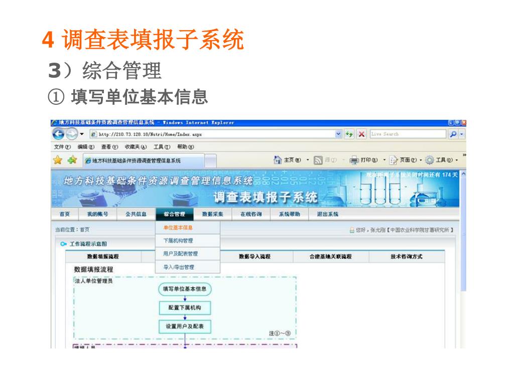This screenshot has height=385, width=514.
Task: Click the toolbar overflow chevron
Action: [x=464, y=155]
